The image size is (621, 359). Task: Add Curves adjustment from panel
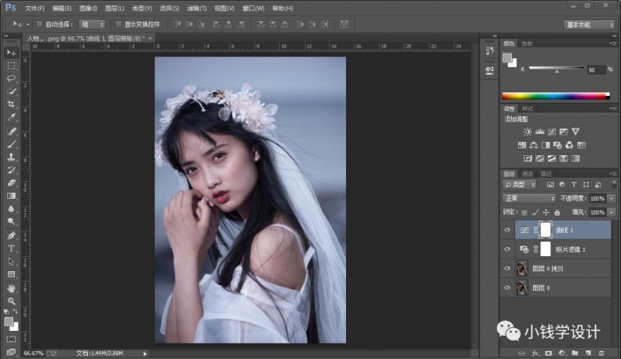[x=551, y=132]
